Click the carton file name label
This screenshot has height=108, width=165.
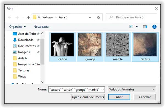pyautogui.click(x=63, y=59)
